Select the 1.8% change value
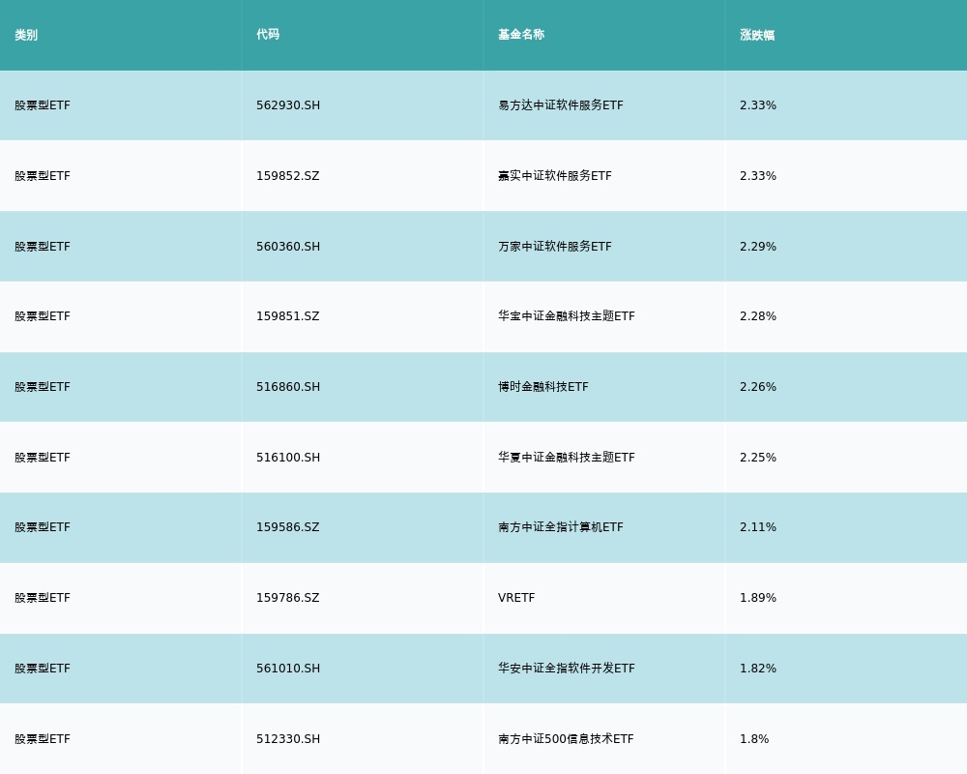The width and height of the screenshot is (967, 774). pos(754,739)
